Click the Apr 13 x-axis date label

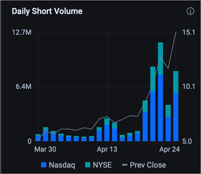pyautogui.click(x=106, y=149)
